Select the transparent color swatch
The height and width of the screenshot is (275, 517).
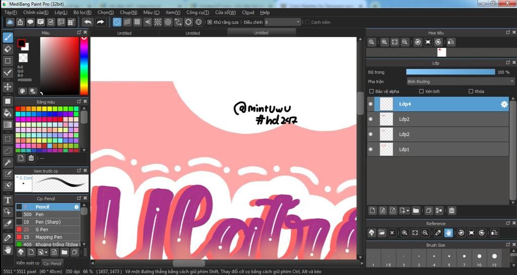(23, 58)
